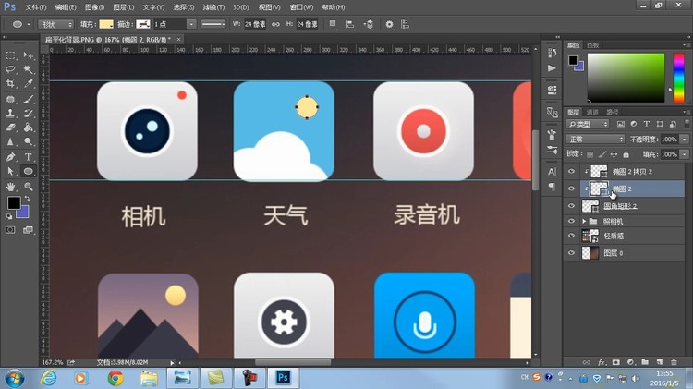Open path arrangement options

tap(368, 24)
